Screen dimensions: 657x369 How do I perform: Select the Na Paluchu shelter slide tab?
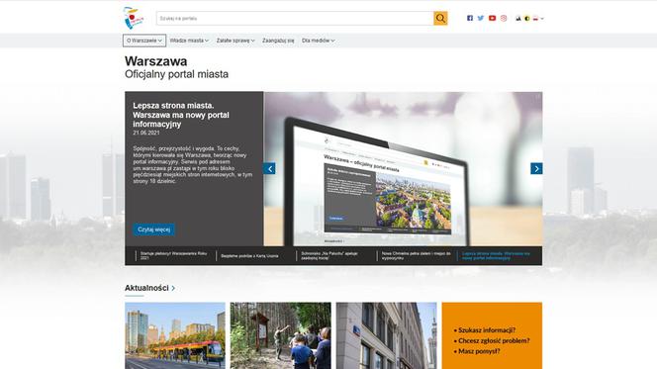coord(329,256)
